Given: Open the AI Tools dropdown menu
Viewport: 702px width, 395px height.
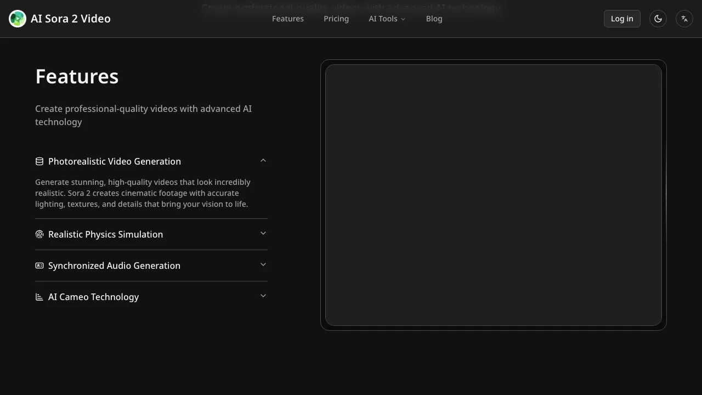Looking at the screenshot, I should coord(387,19).
